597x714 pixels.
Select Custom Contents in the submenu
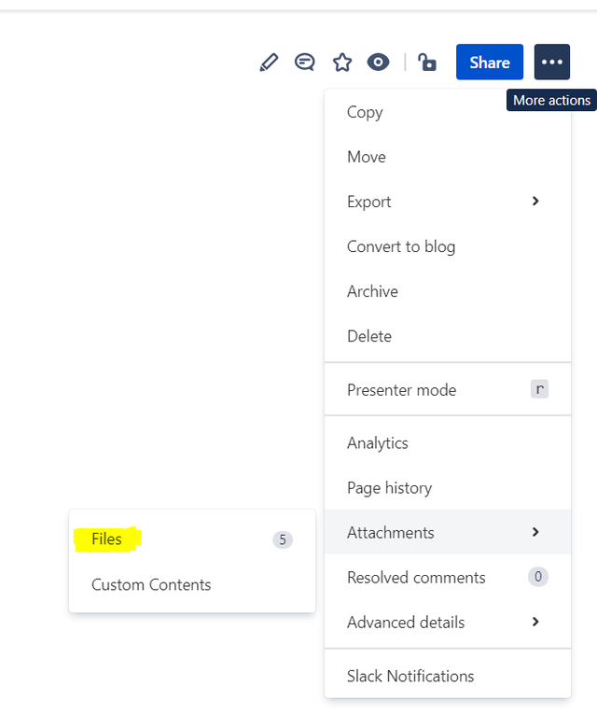click(151, 585)
